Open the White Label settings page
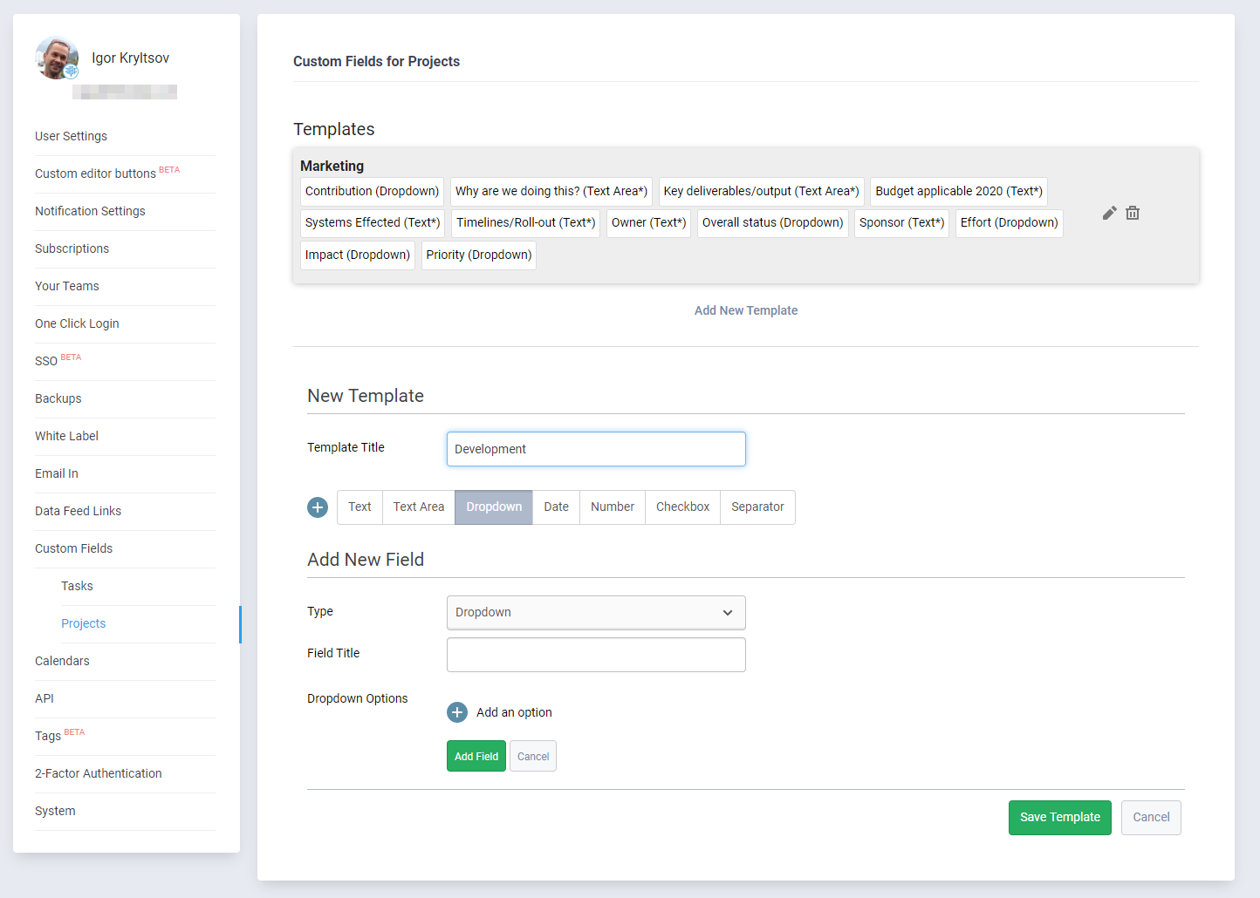Screen dimensions: 1260x898 (x=66, y=436)
